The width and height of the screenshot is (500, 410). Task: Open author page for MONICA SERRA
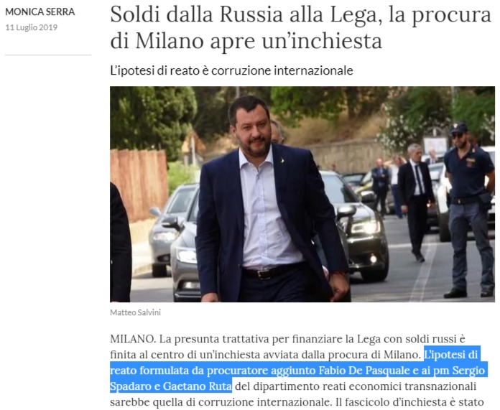coord(40,11)
